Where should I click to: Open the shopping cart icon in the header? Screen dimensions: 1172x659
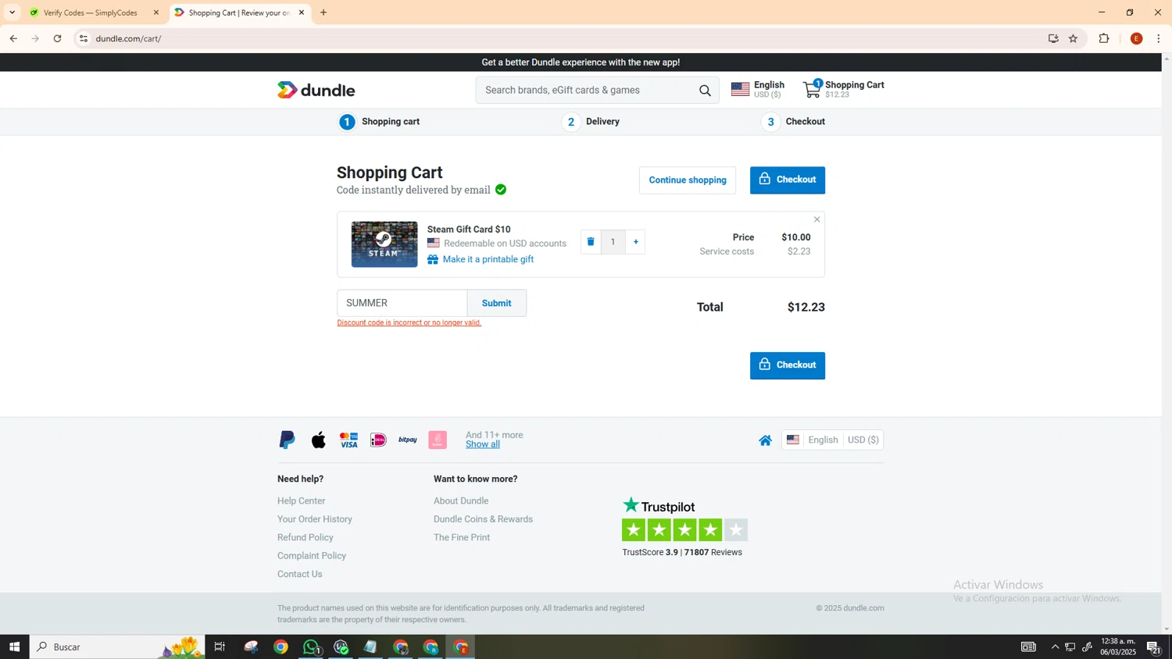[x=813, y=89]
